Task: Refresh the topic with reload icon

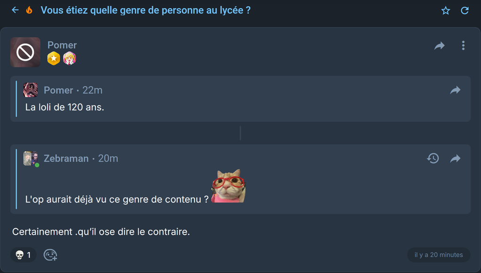Action: [465, 11]
